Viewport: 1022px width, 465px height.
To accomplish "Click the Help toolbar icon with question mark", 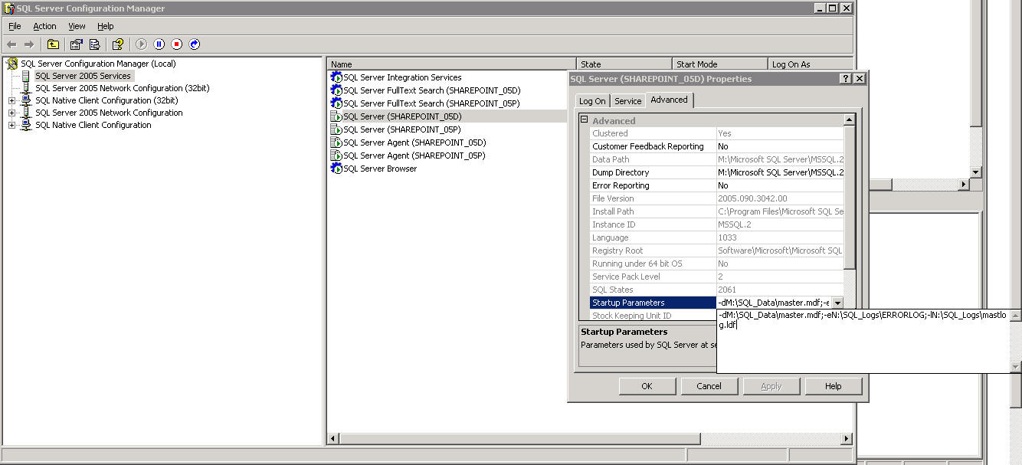I will [x=117, y=44].
